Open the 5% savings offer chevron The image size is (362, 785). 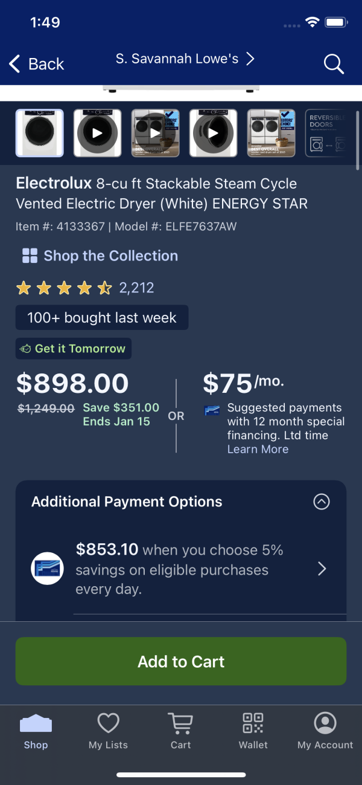pos(322,569)
